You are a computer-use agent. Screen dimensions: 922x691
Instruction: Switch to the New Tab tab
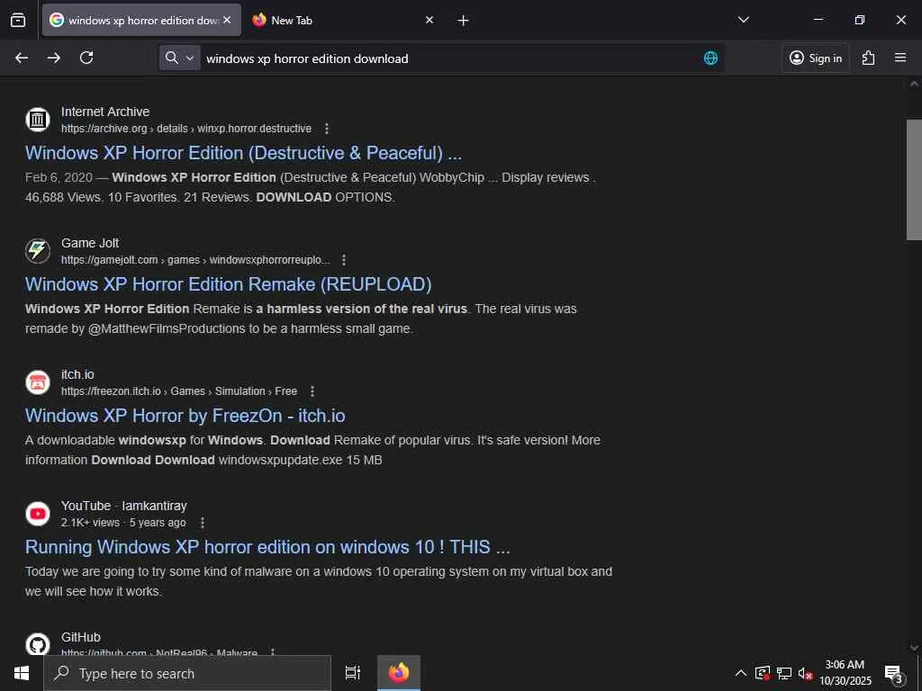click(342, 20)
